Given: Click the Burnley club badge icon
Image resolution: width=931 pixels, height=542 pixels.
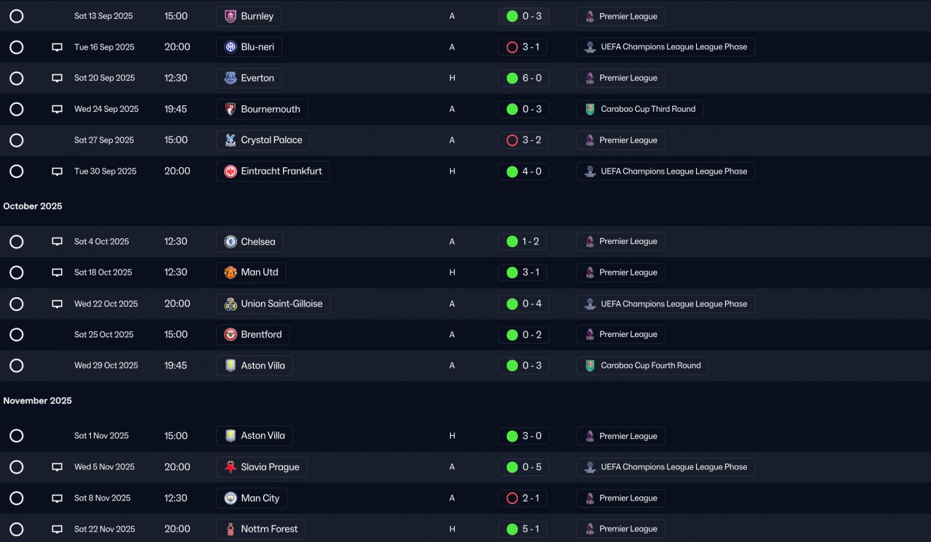Looking at the screenshot, I should coord(231,16).
